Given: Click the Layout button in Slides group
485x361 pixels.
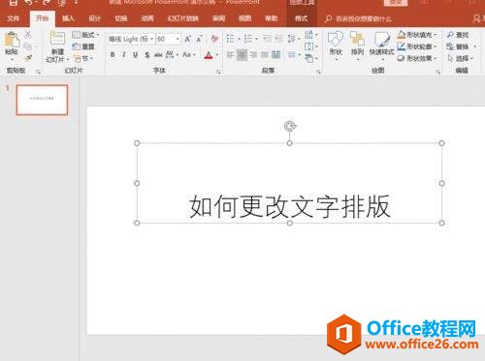Looking at the screenshot, I should (x=85, y=35).
